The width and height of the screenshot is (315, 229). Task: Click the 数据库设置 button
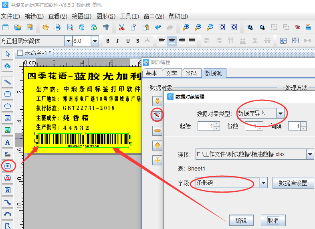pos(293,183)
